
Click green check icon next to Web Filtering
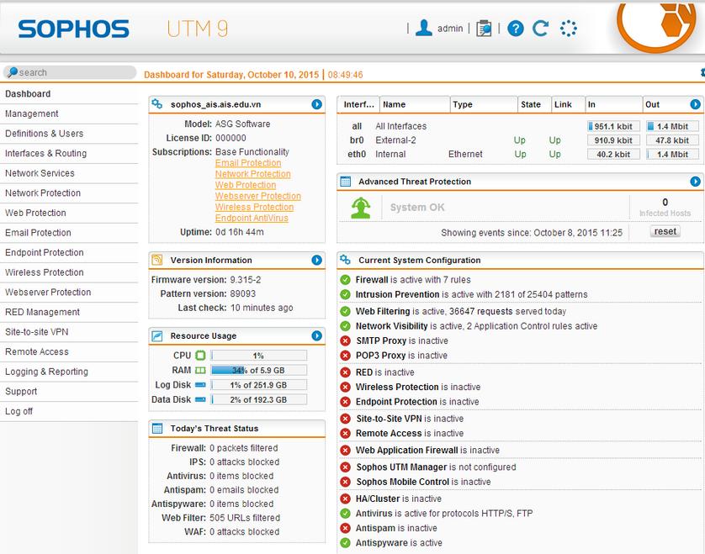[345, 311]
